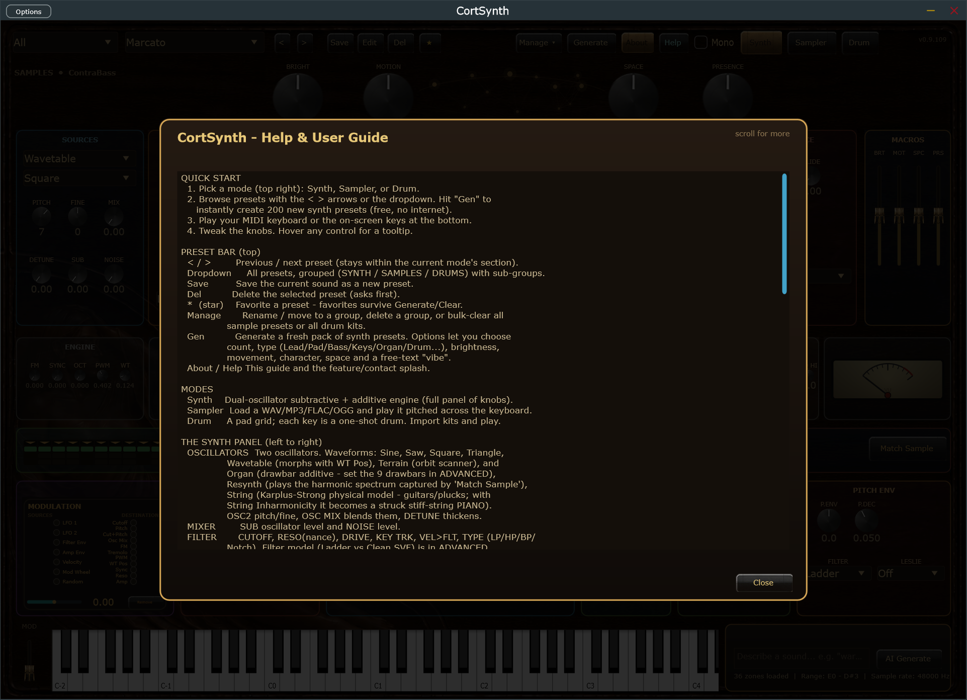Image resolution: width=967 pixels, height=700 pixels.
Task: Switch to Synth mode
Action: (761, 43)
